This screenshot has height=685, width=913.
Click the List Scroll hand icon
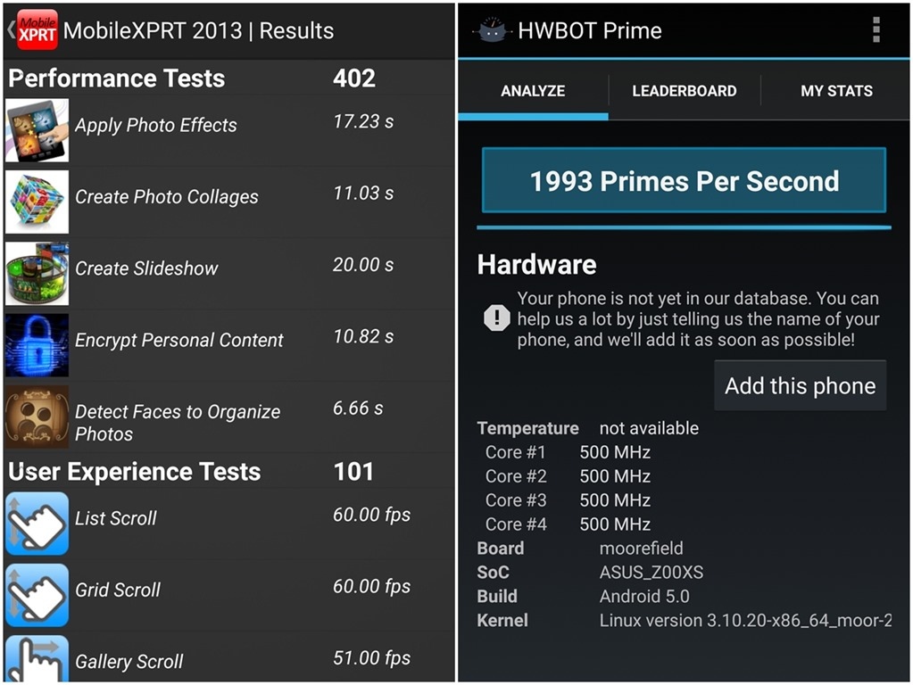coord(37,524)
